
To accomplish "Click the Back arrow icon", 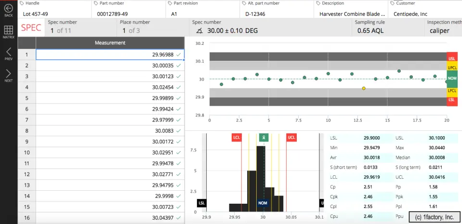I will [x=9, y=9].
